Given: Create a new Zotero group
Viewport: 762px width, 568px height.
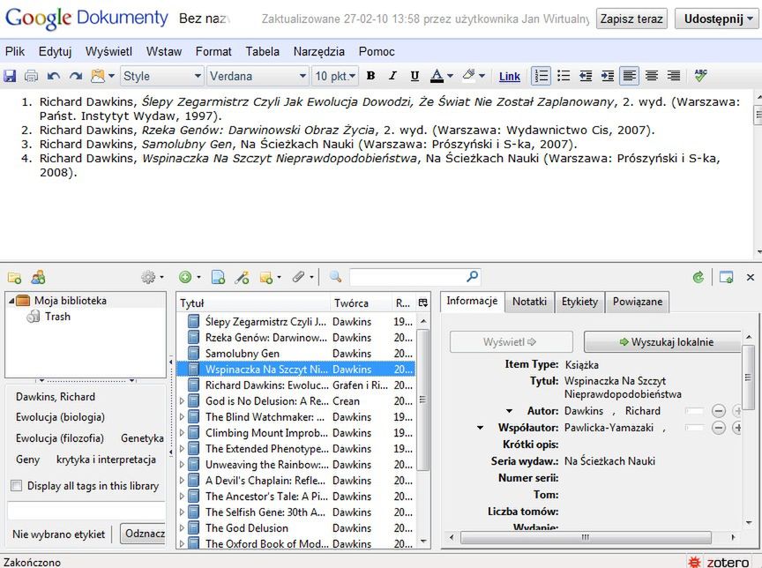Looking at the screenshot, I should [38, 278].
